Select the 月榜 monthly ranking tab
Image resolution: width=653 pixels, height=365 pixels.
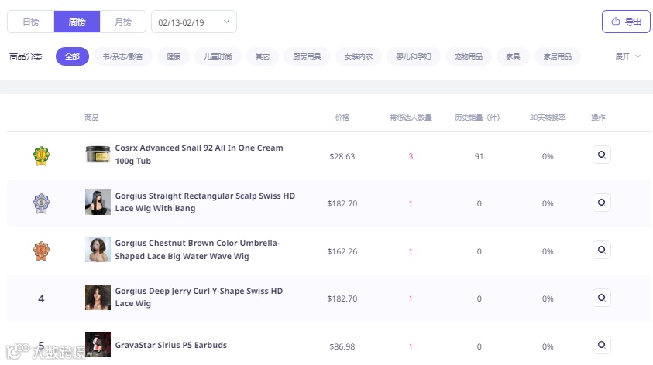(x=122, y=22)
